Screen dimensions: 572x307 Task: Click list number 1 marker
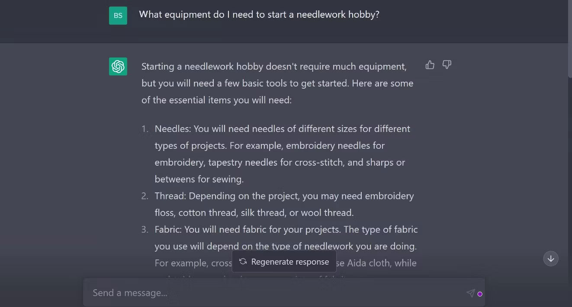(x=145, y=129)
